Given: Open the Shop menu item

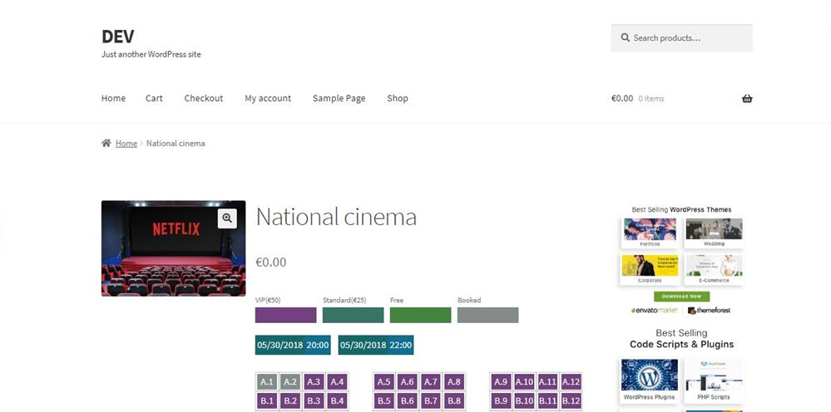Looking at the screenshot, I should 398,98.
